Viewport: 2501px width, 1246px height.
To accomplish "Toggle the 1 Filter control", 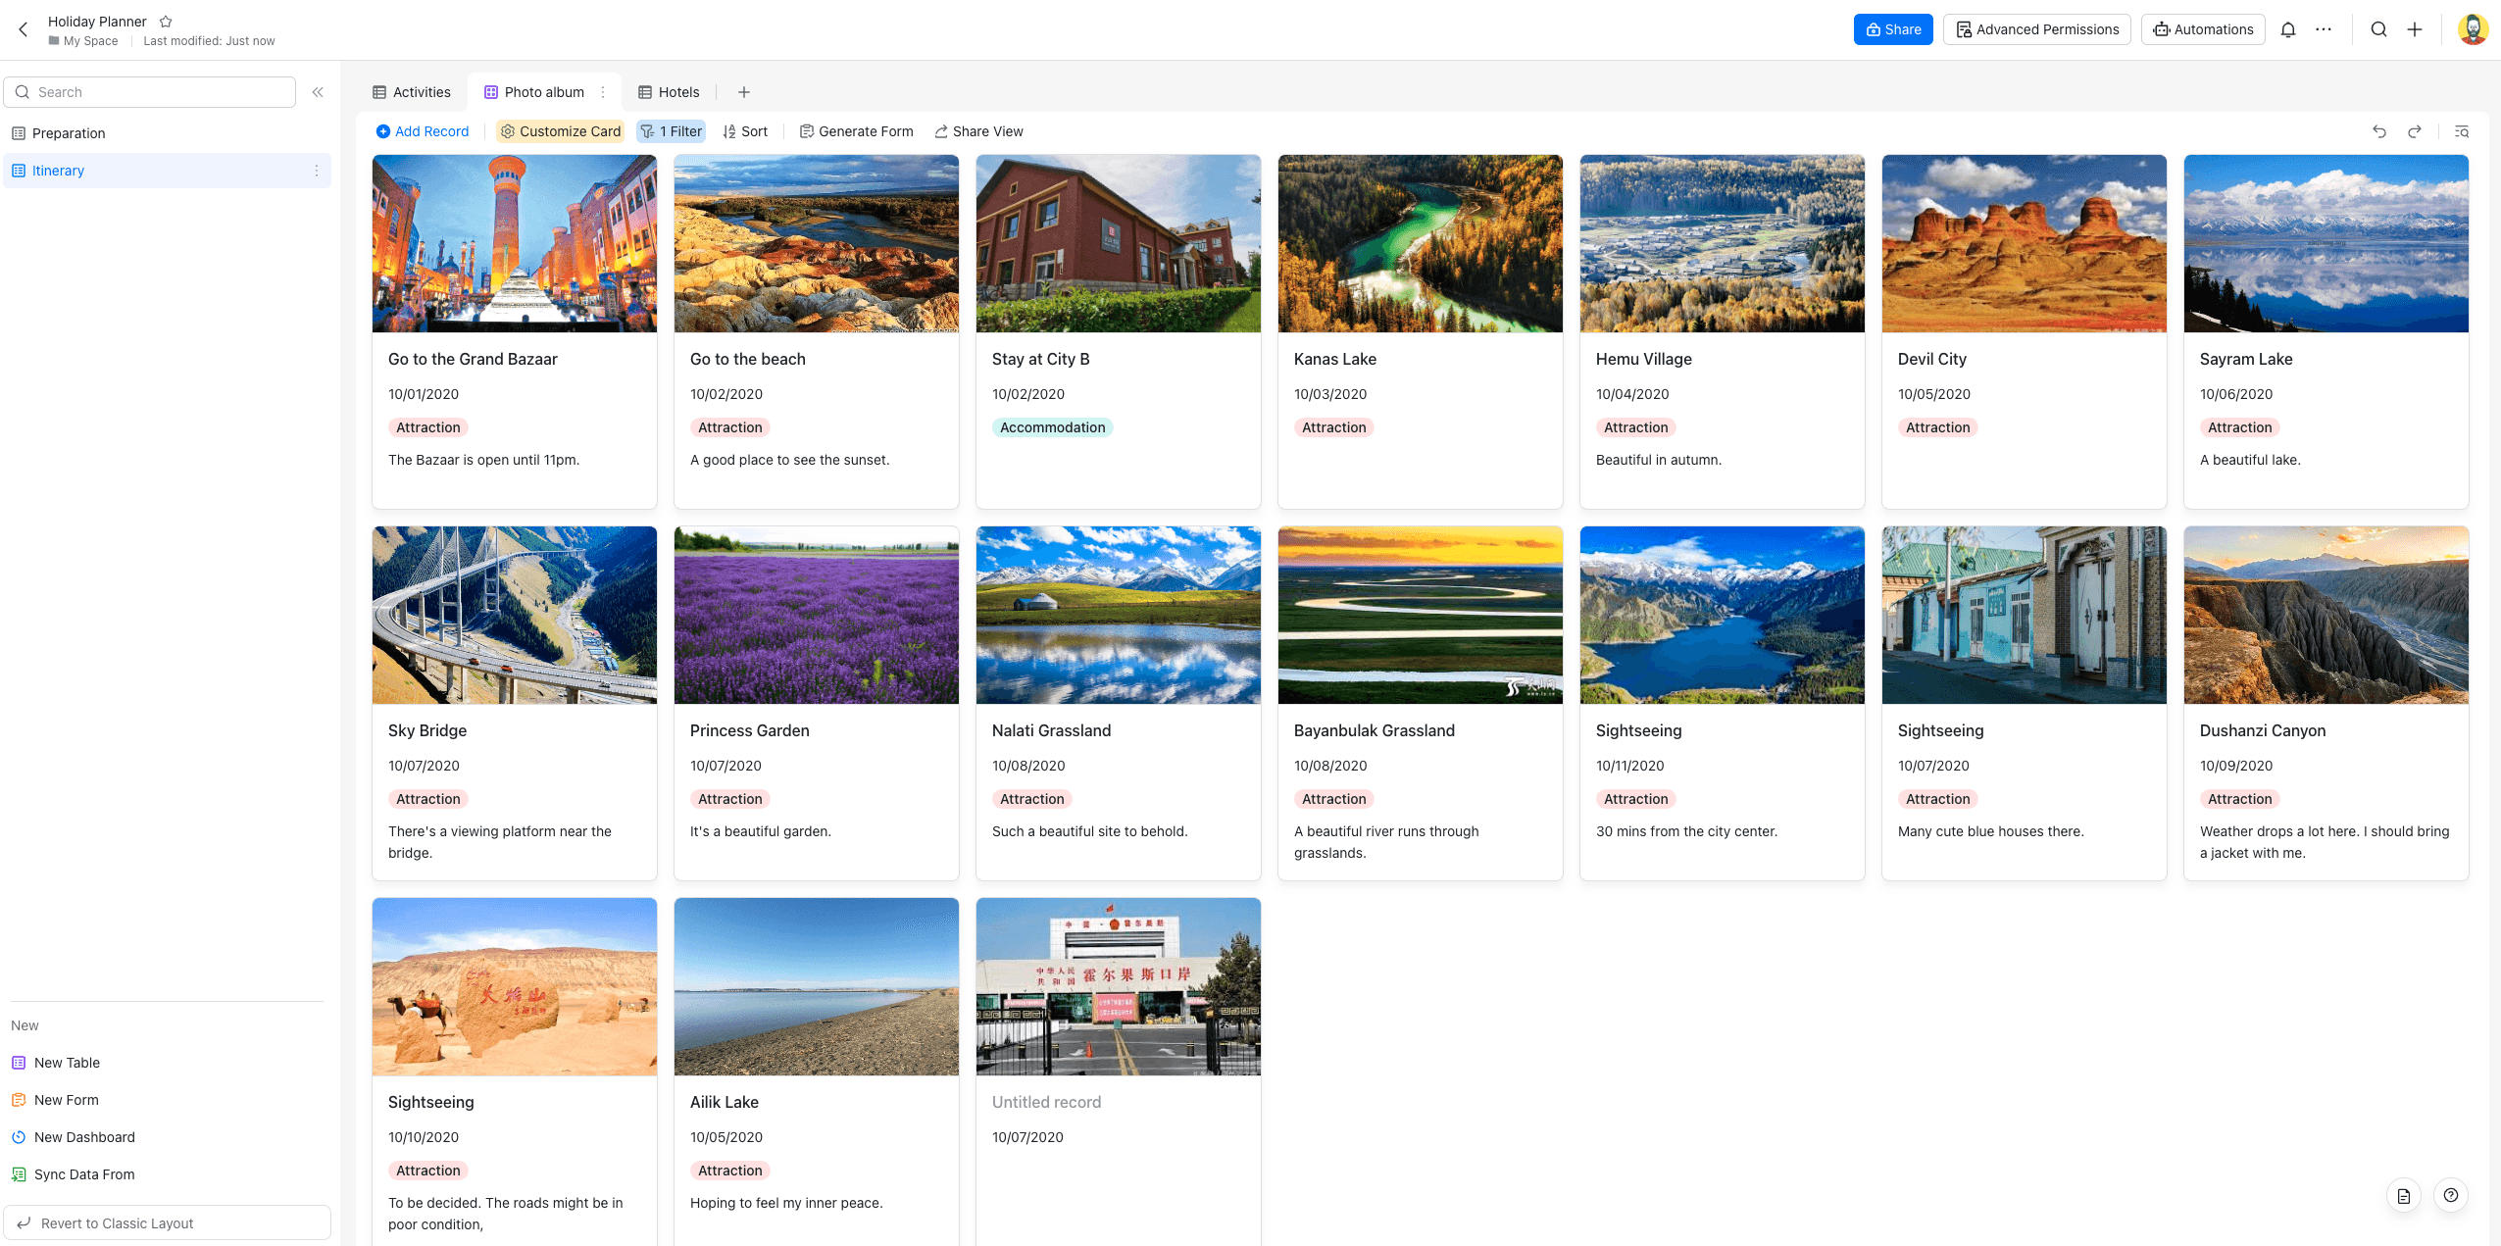I will coord(671,131).
